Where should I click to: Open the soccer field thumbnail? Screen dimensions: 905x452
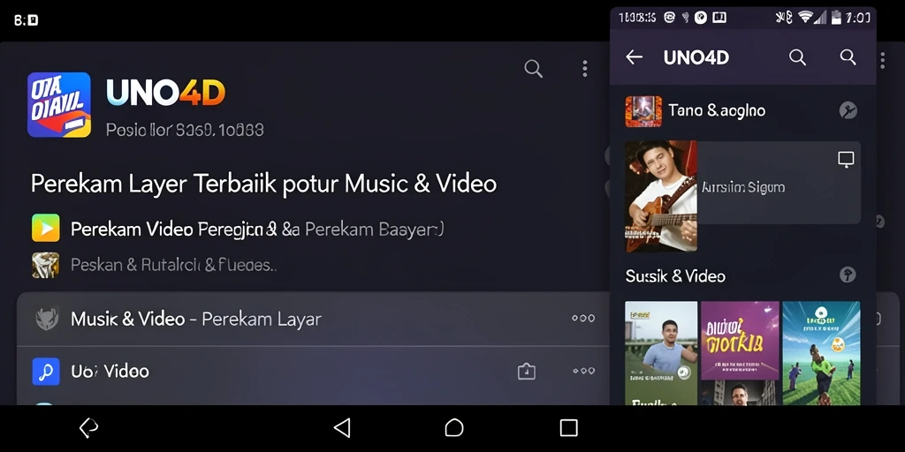[x=821, y=353]
